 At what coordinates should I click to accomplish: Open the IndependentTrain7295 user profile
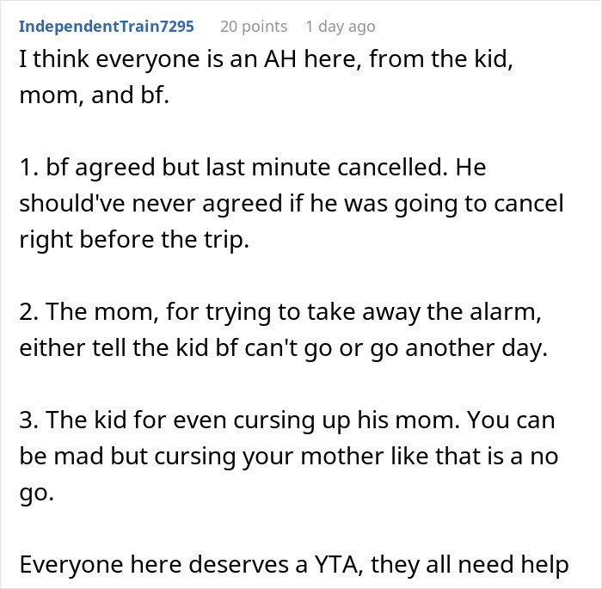(x=106, y=26)
